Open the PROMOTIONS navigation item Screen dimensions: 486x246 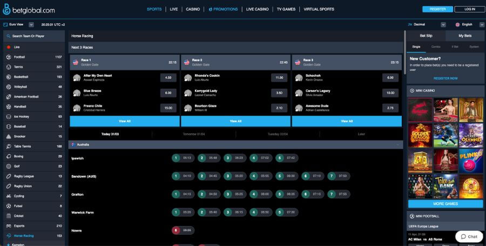pos(223,9)
